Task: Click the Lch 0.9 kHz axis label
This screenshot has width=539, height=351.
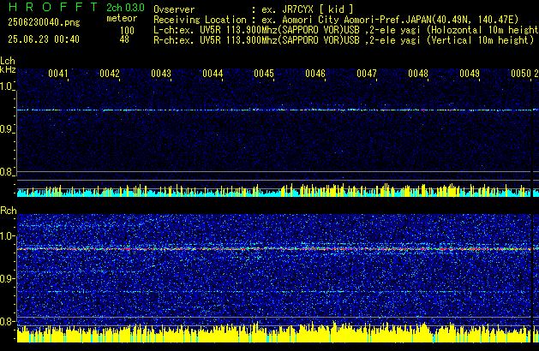Action: pyautogui.click(x=6, y=129)
